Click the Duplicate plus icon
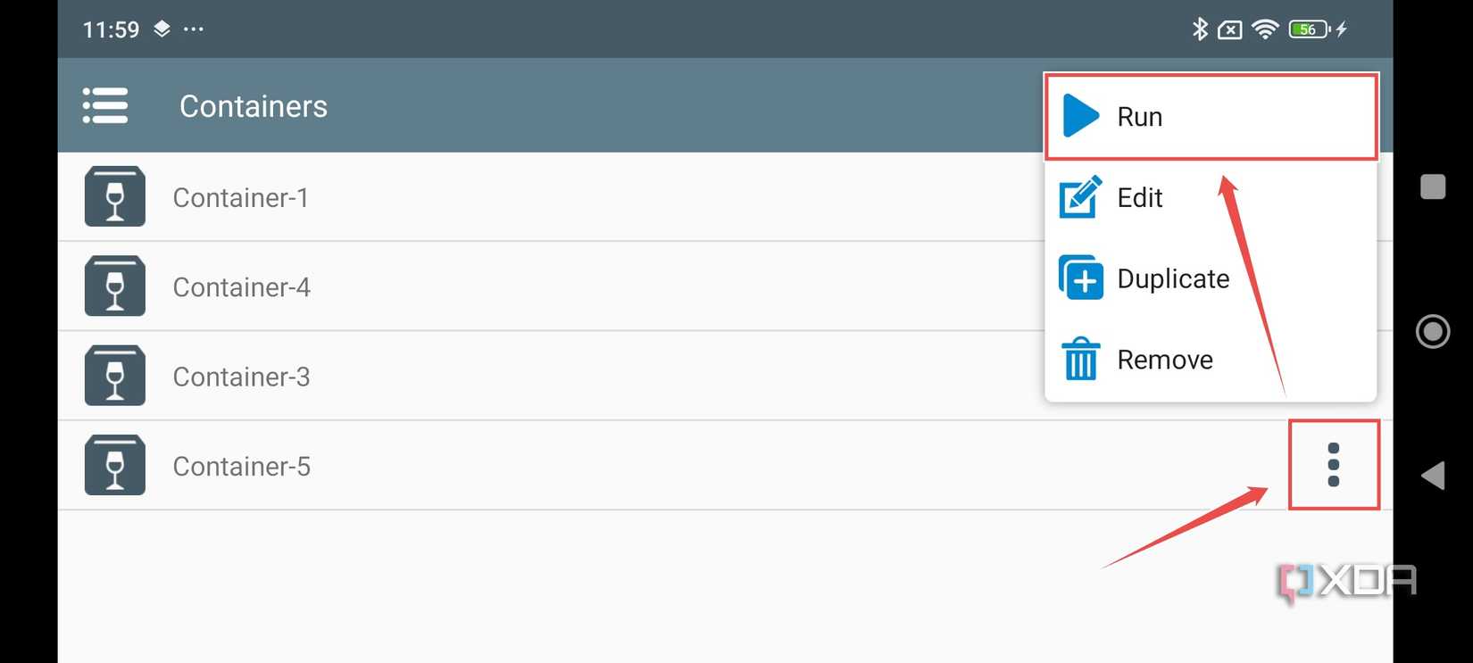This screenshot has width=1473, height=663. [x=1081, y=278]
